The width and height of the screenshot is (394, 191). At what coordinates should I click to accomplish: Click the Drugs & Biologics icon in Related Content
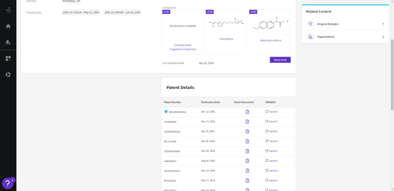[x=310, y=24]
